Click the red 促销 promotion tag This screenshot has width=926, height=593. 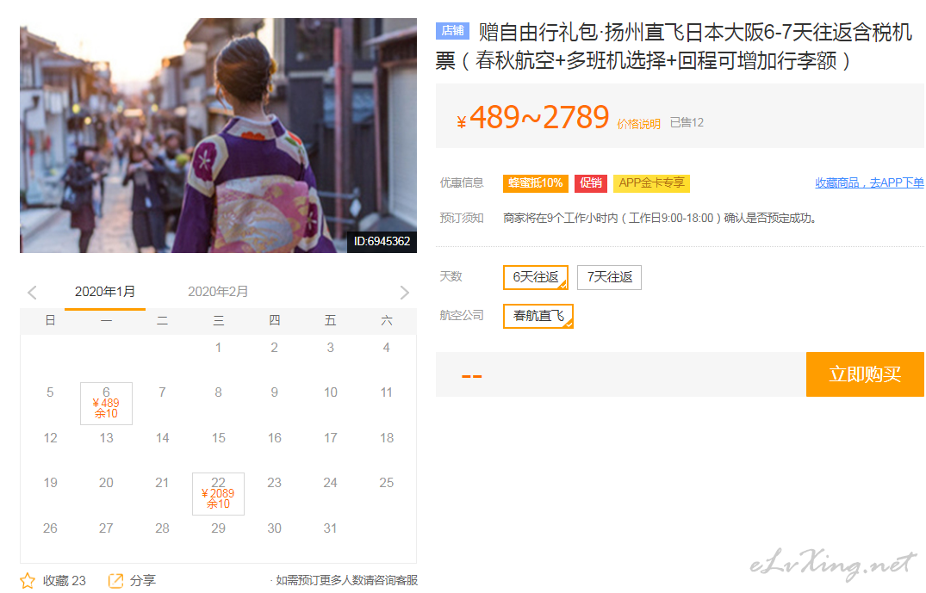591,183
